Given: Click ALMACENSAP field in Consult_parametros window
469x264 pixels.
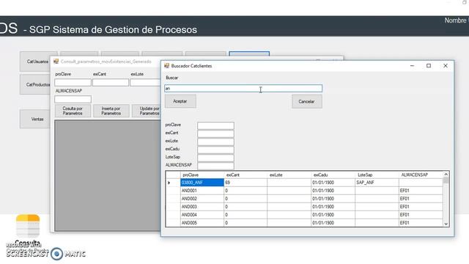Looking at the screenshot, I should pos(73,99).
